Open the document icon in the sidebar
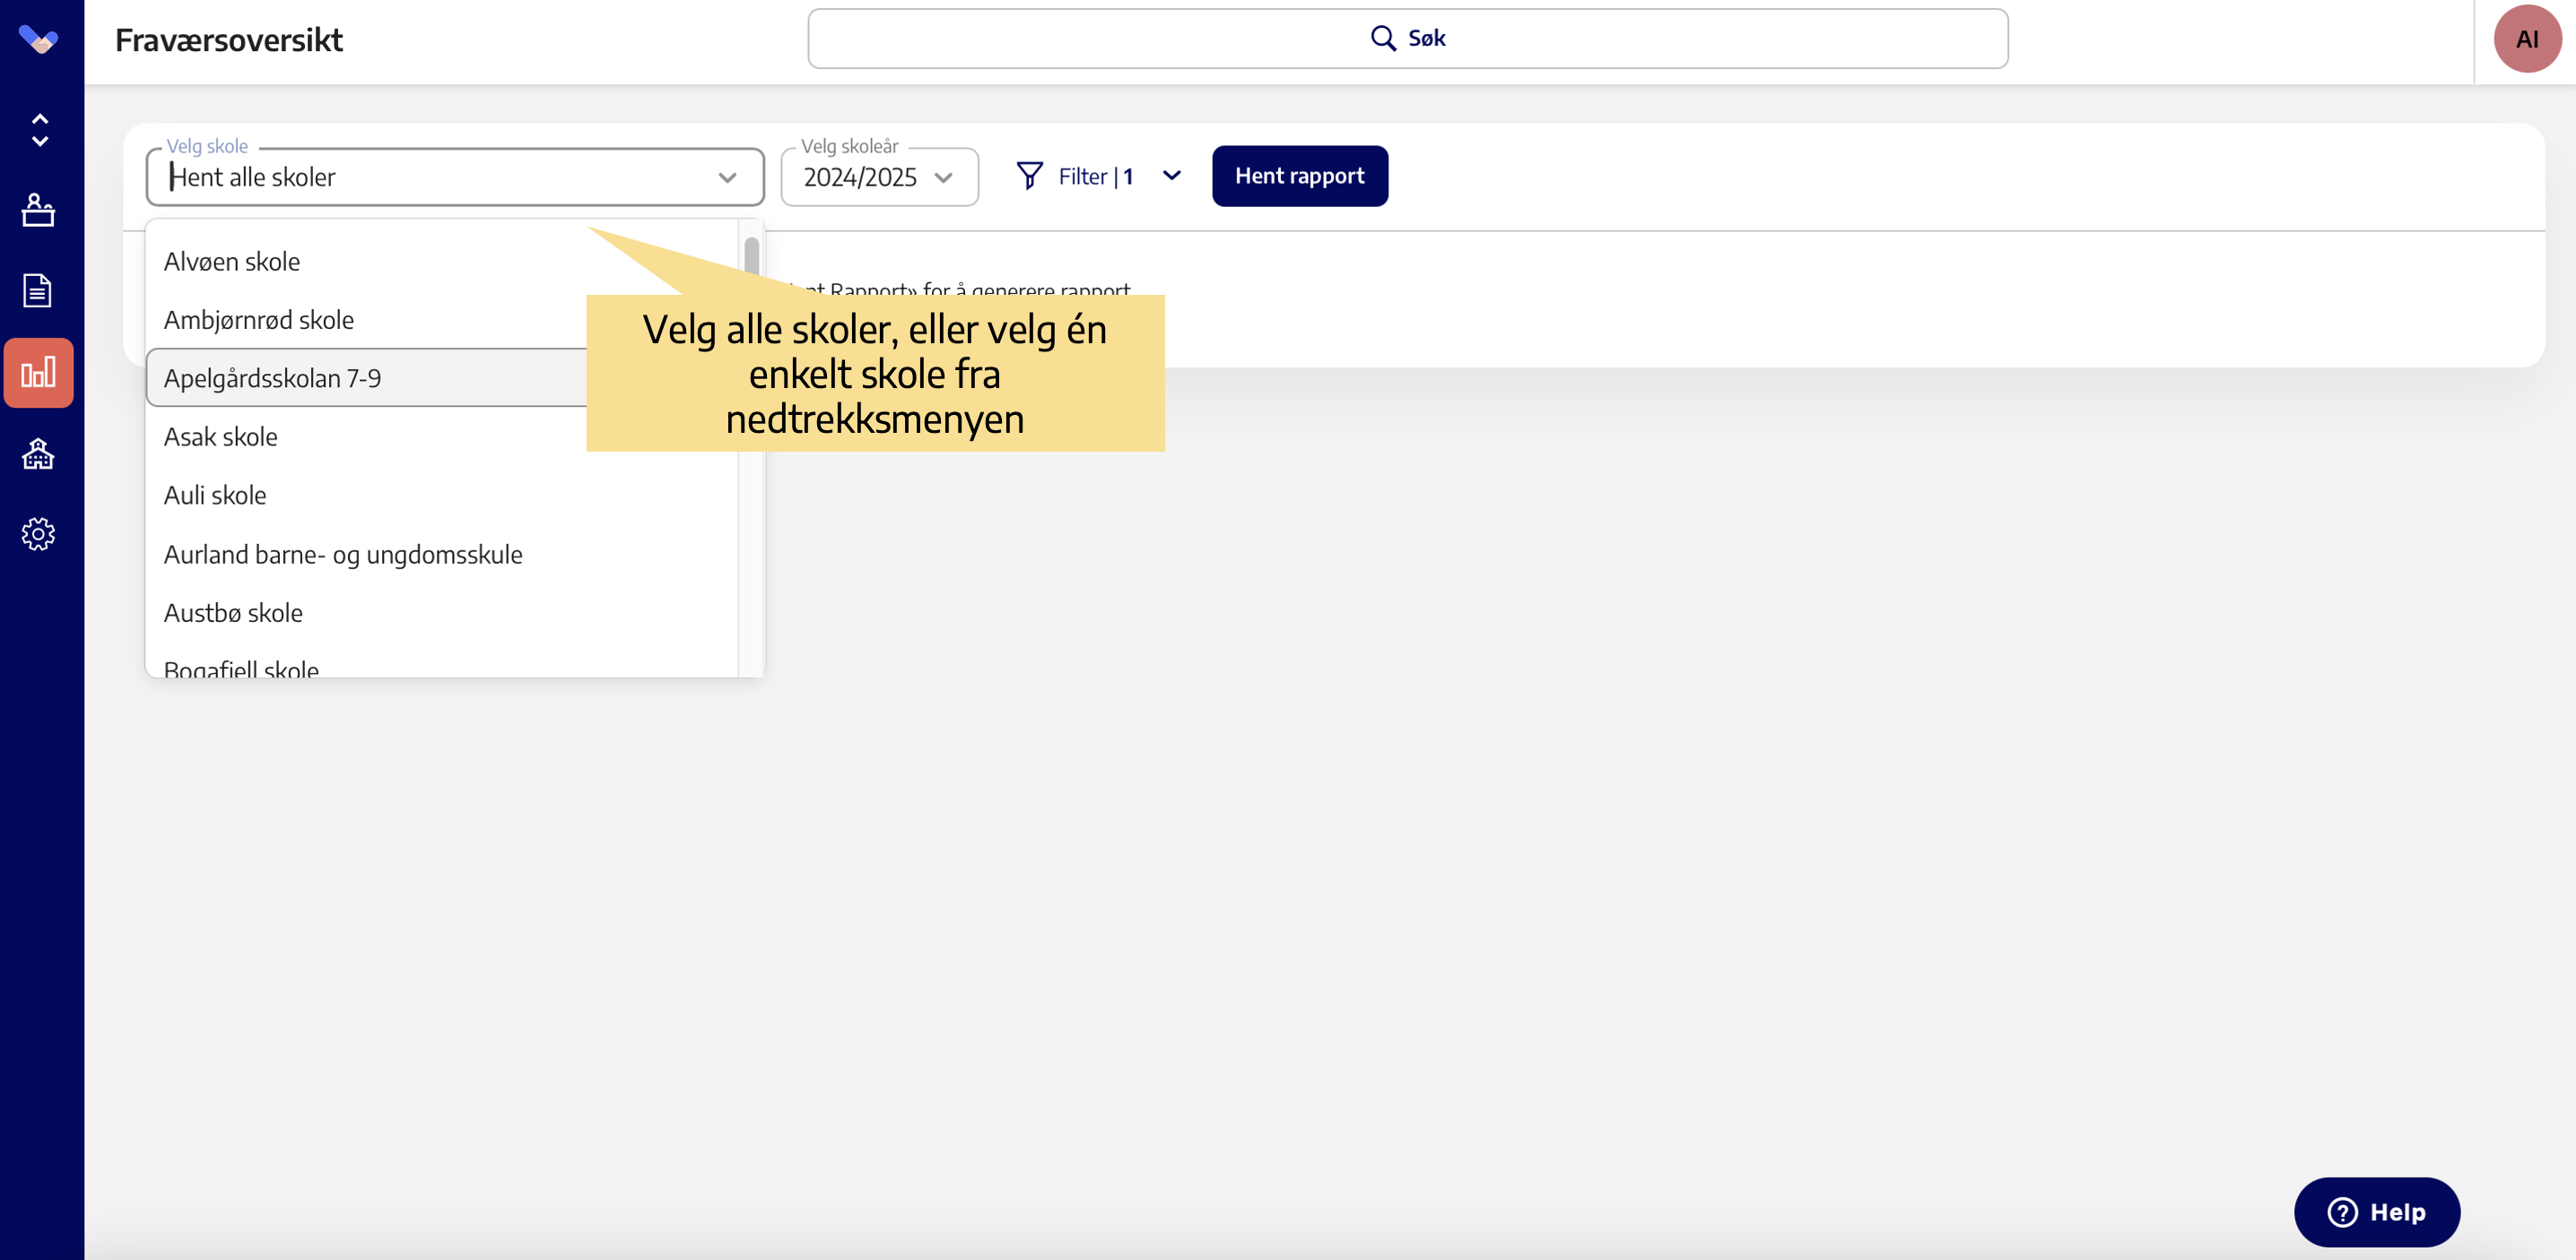 pyautogui.click(x=38, y=290)
